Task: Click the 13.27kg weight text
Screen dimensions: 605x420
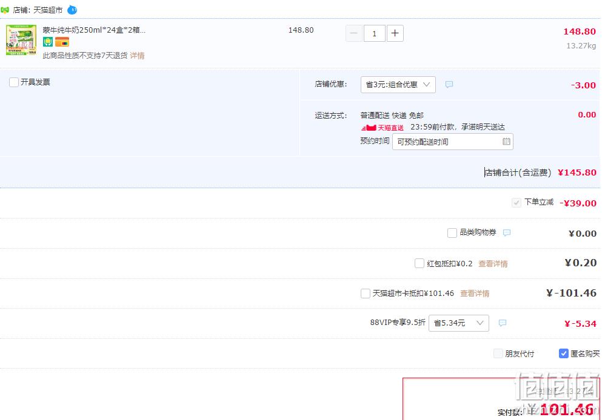Action: pyautogui.click(x=581, y=46)
